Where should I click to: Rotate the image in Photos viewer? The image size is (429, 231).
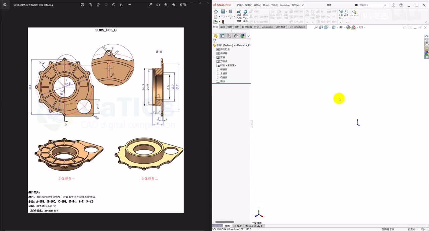pos(90,5)
